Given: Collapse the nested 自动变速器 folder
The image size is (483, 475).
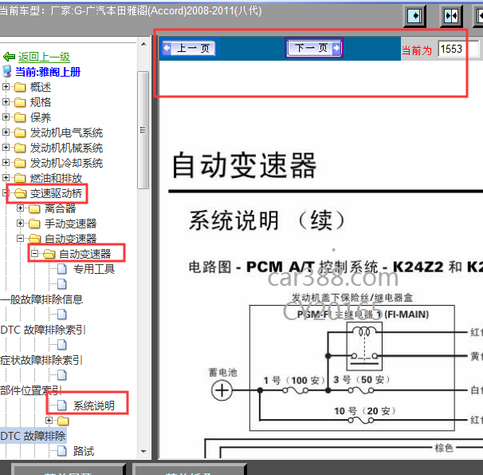Looking at the screenshot, I should (34, 254).
